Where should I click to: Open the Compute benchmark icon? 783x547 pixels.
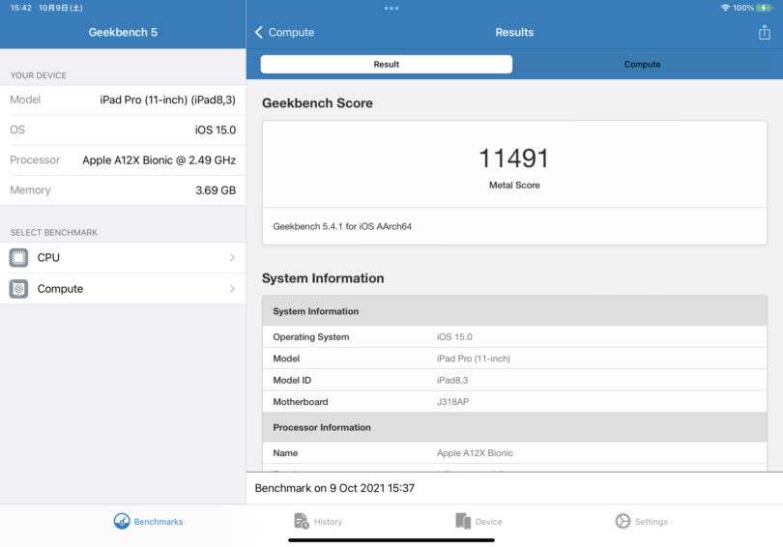18,288
